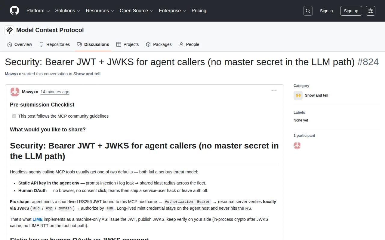Expand the Enterprise menu
Viewport: 385px width, 240px height.
point(172,11)
